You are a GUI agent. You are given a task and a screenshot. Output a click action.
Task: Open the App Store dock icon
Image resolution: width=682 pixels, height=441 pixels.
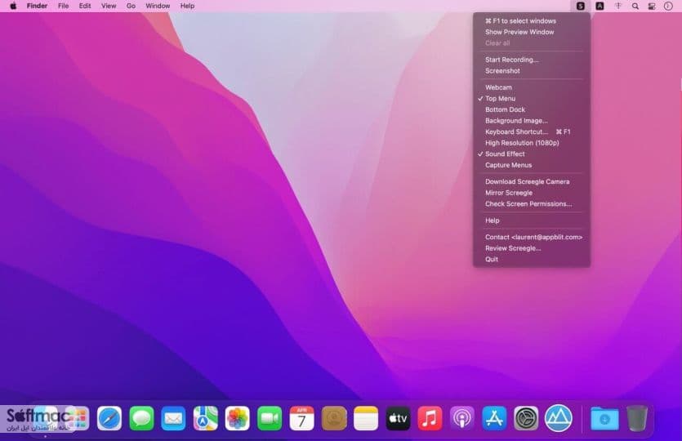tap(494, 418)
